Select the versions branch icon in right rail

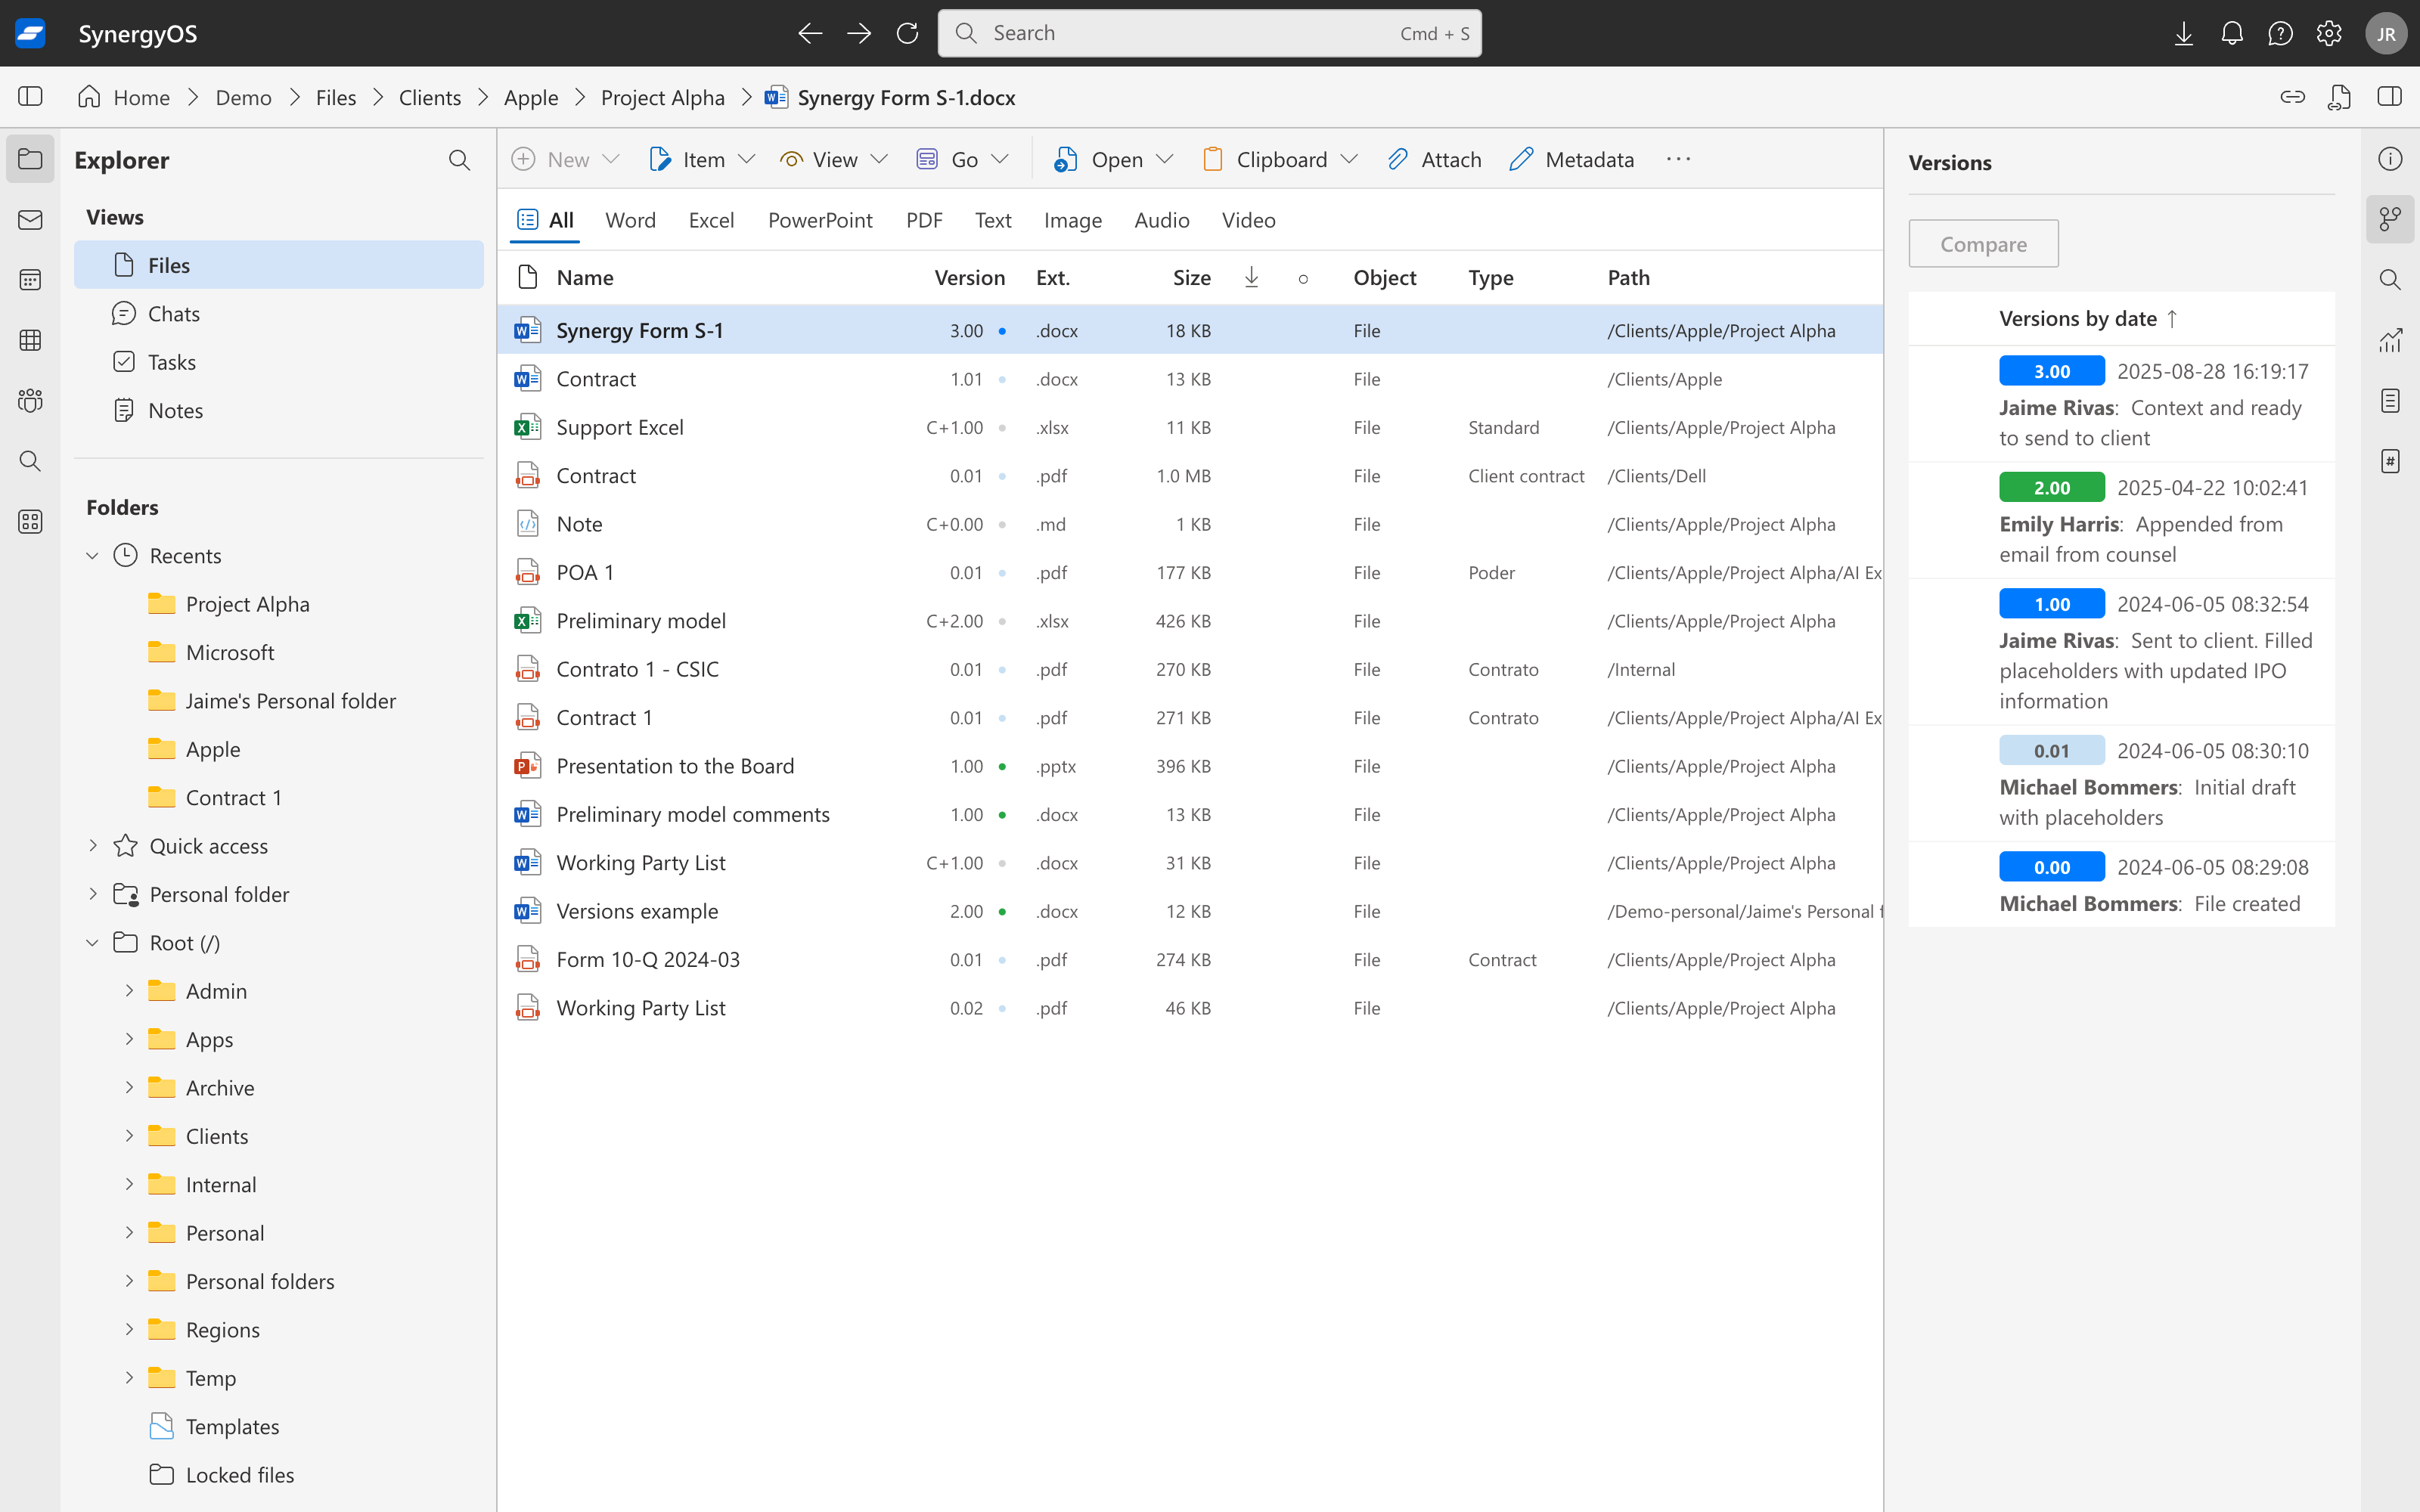point(2390,219)
